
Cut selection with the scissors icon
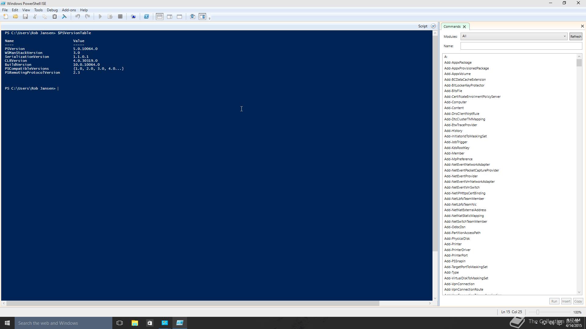(35, 17)
